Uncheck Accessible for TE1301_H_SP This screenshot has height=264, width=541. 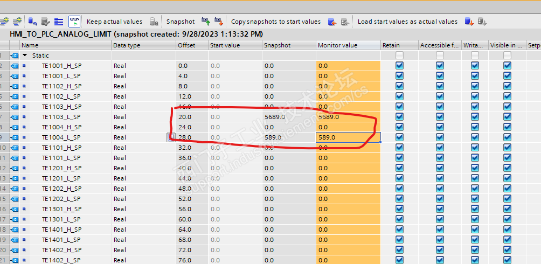coord(440,209)
